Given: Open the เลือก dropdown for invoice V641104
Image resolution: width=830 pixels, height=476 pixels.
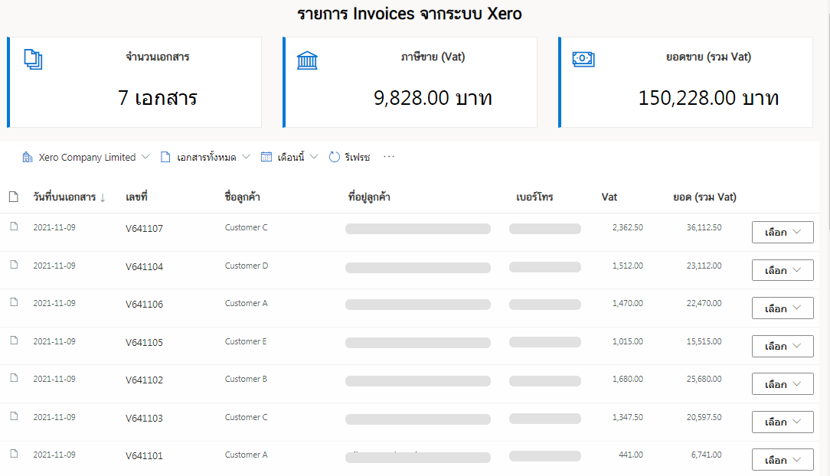Looking at the screenshot, I should 782,269.
